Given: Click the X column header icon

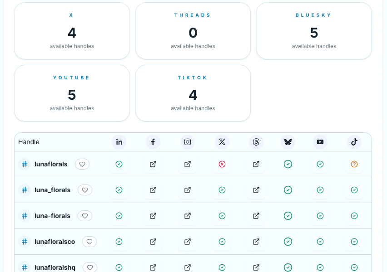Looking at the screenshot, I should pos(222,142).
